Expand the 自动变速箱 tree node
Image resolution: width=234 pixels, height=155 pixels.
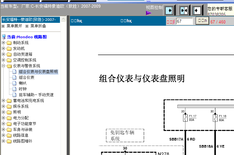3,54
